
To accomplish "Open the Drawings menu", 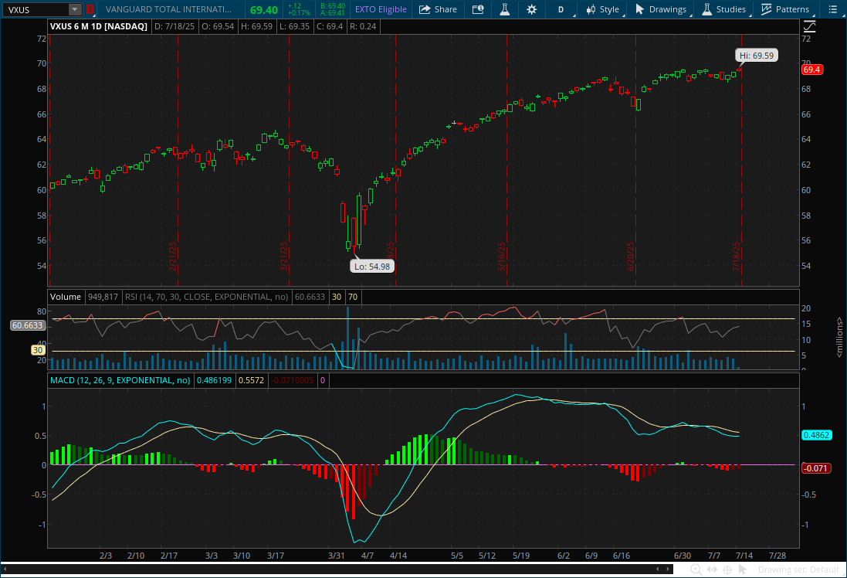I will [661, 9].
